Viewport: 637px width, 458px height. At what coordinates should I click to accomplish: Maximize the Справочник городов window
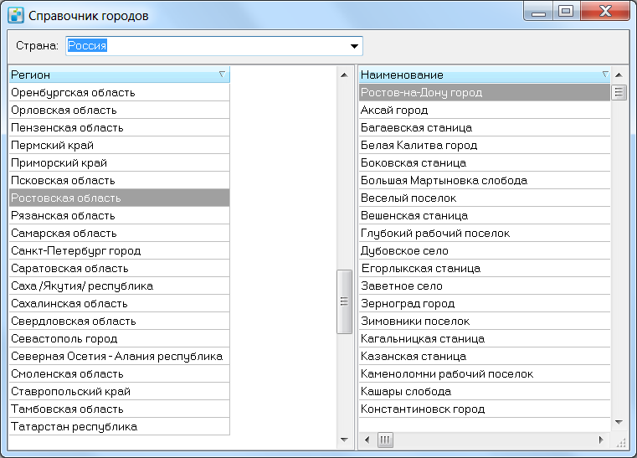click(567, 12)
